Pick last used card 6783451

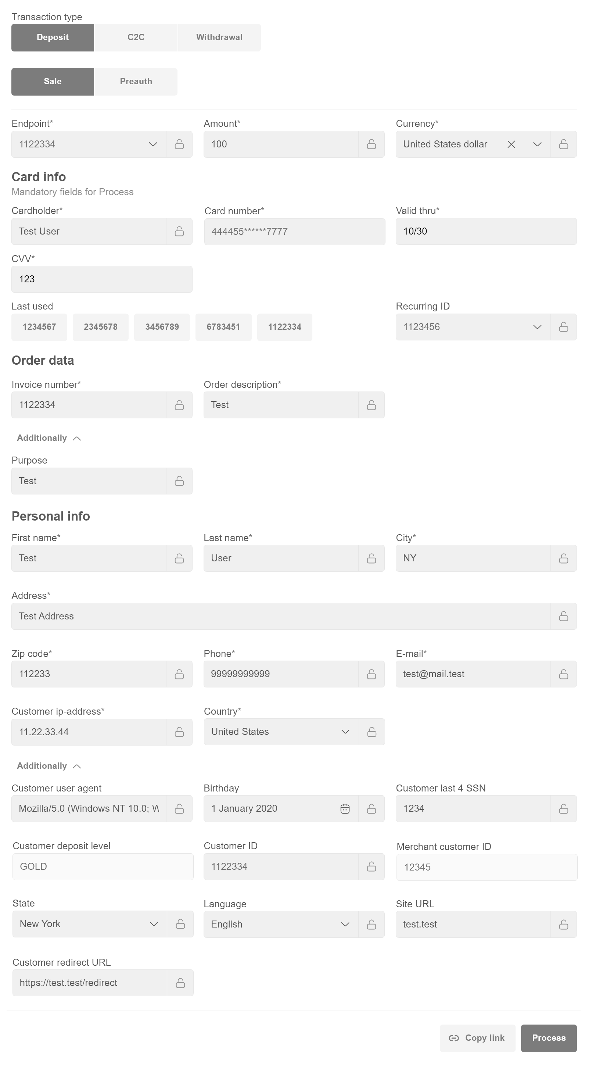223,327
